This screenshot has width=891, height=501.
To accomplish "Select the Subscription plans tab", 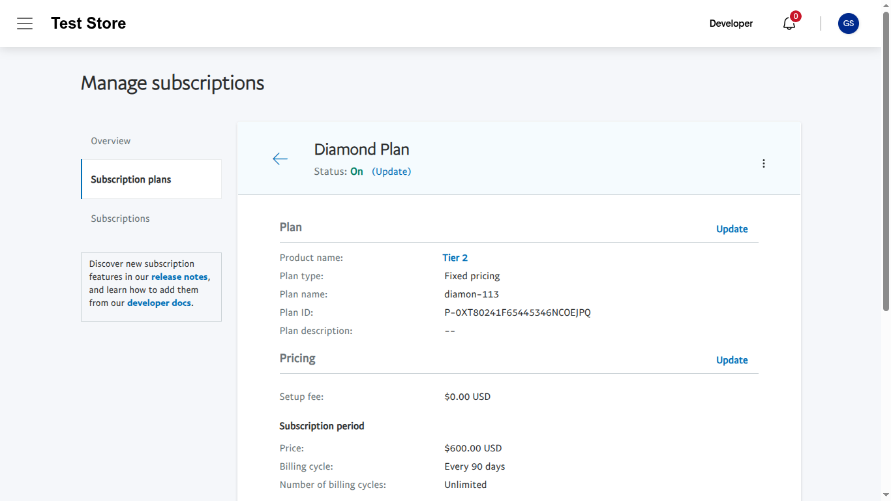I will (x=130, y=179).
